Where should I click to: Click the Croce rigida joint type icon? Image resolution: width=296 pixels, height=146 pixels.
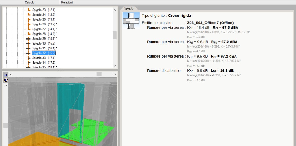click(x=131, y=21)
